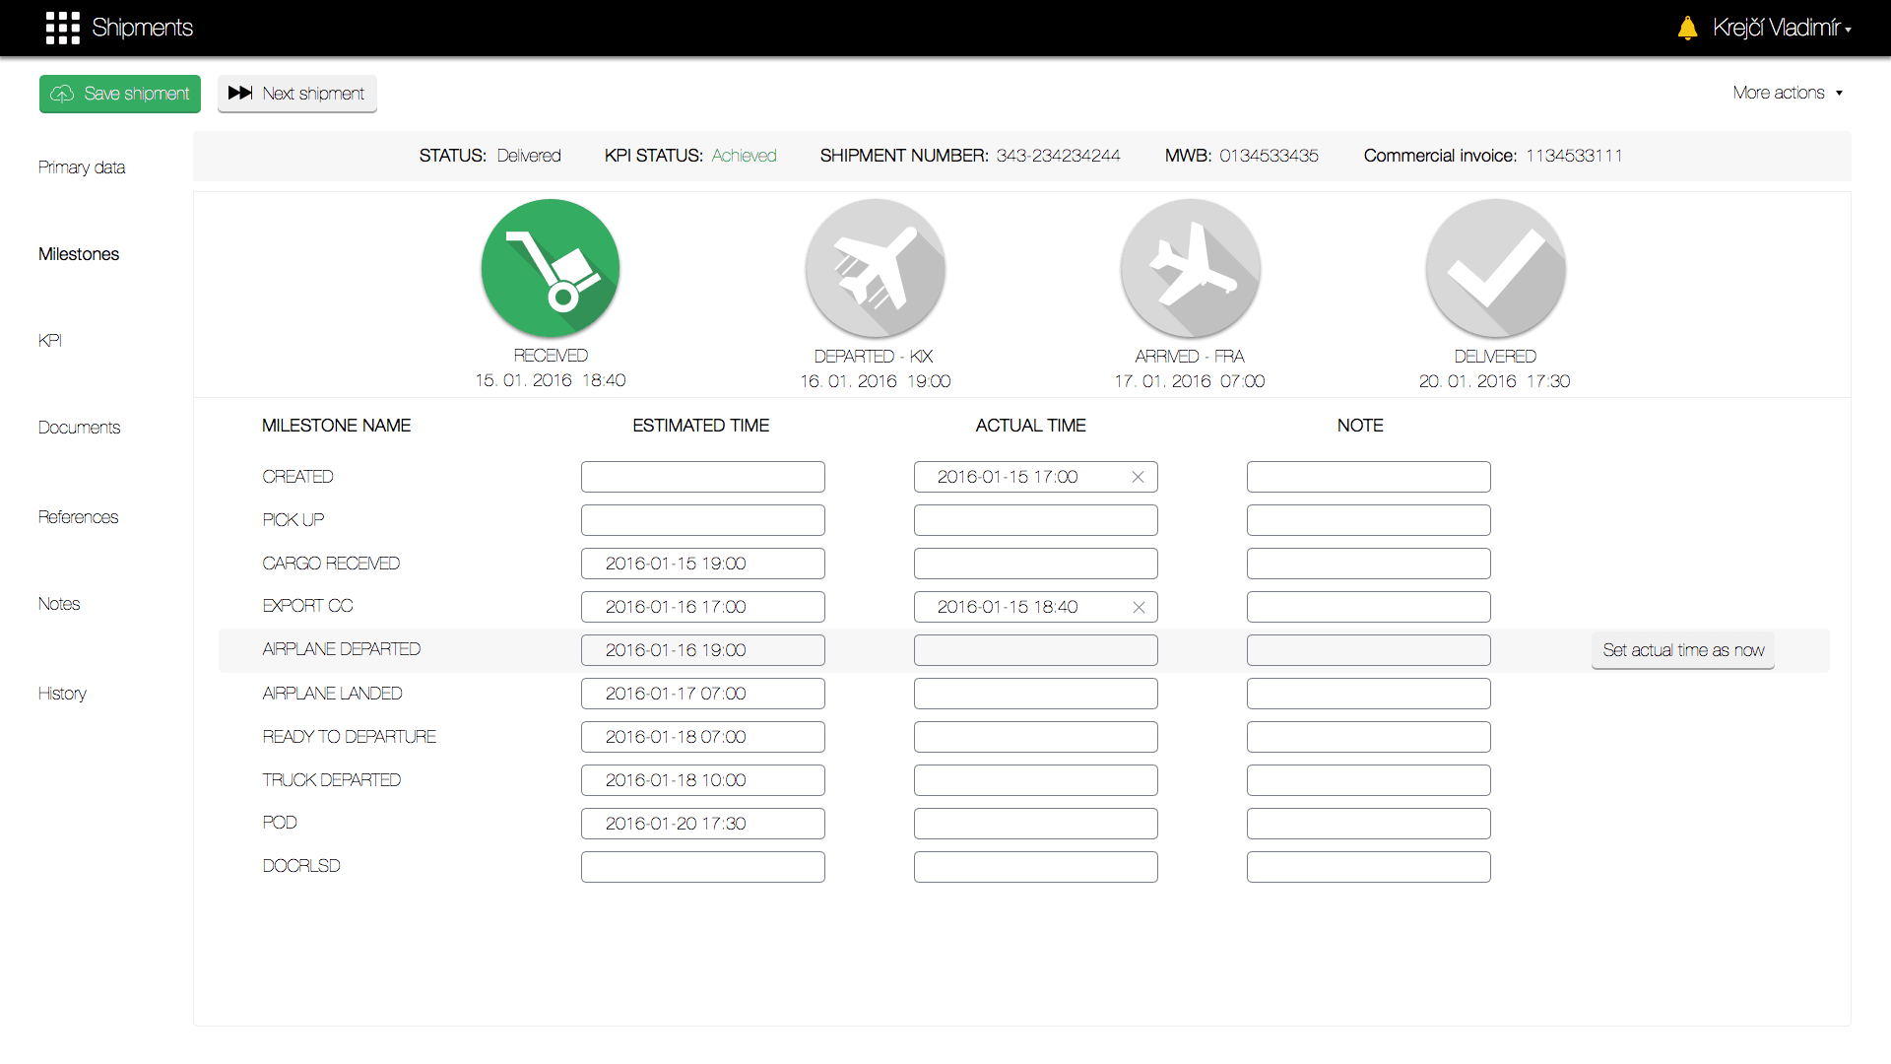
Task: Click the Save shipment button
Action: (120, 94)
